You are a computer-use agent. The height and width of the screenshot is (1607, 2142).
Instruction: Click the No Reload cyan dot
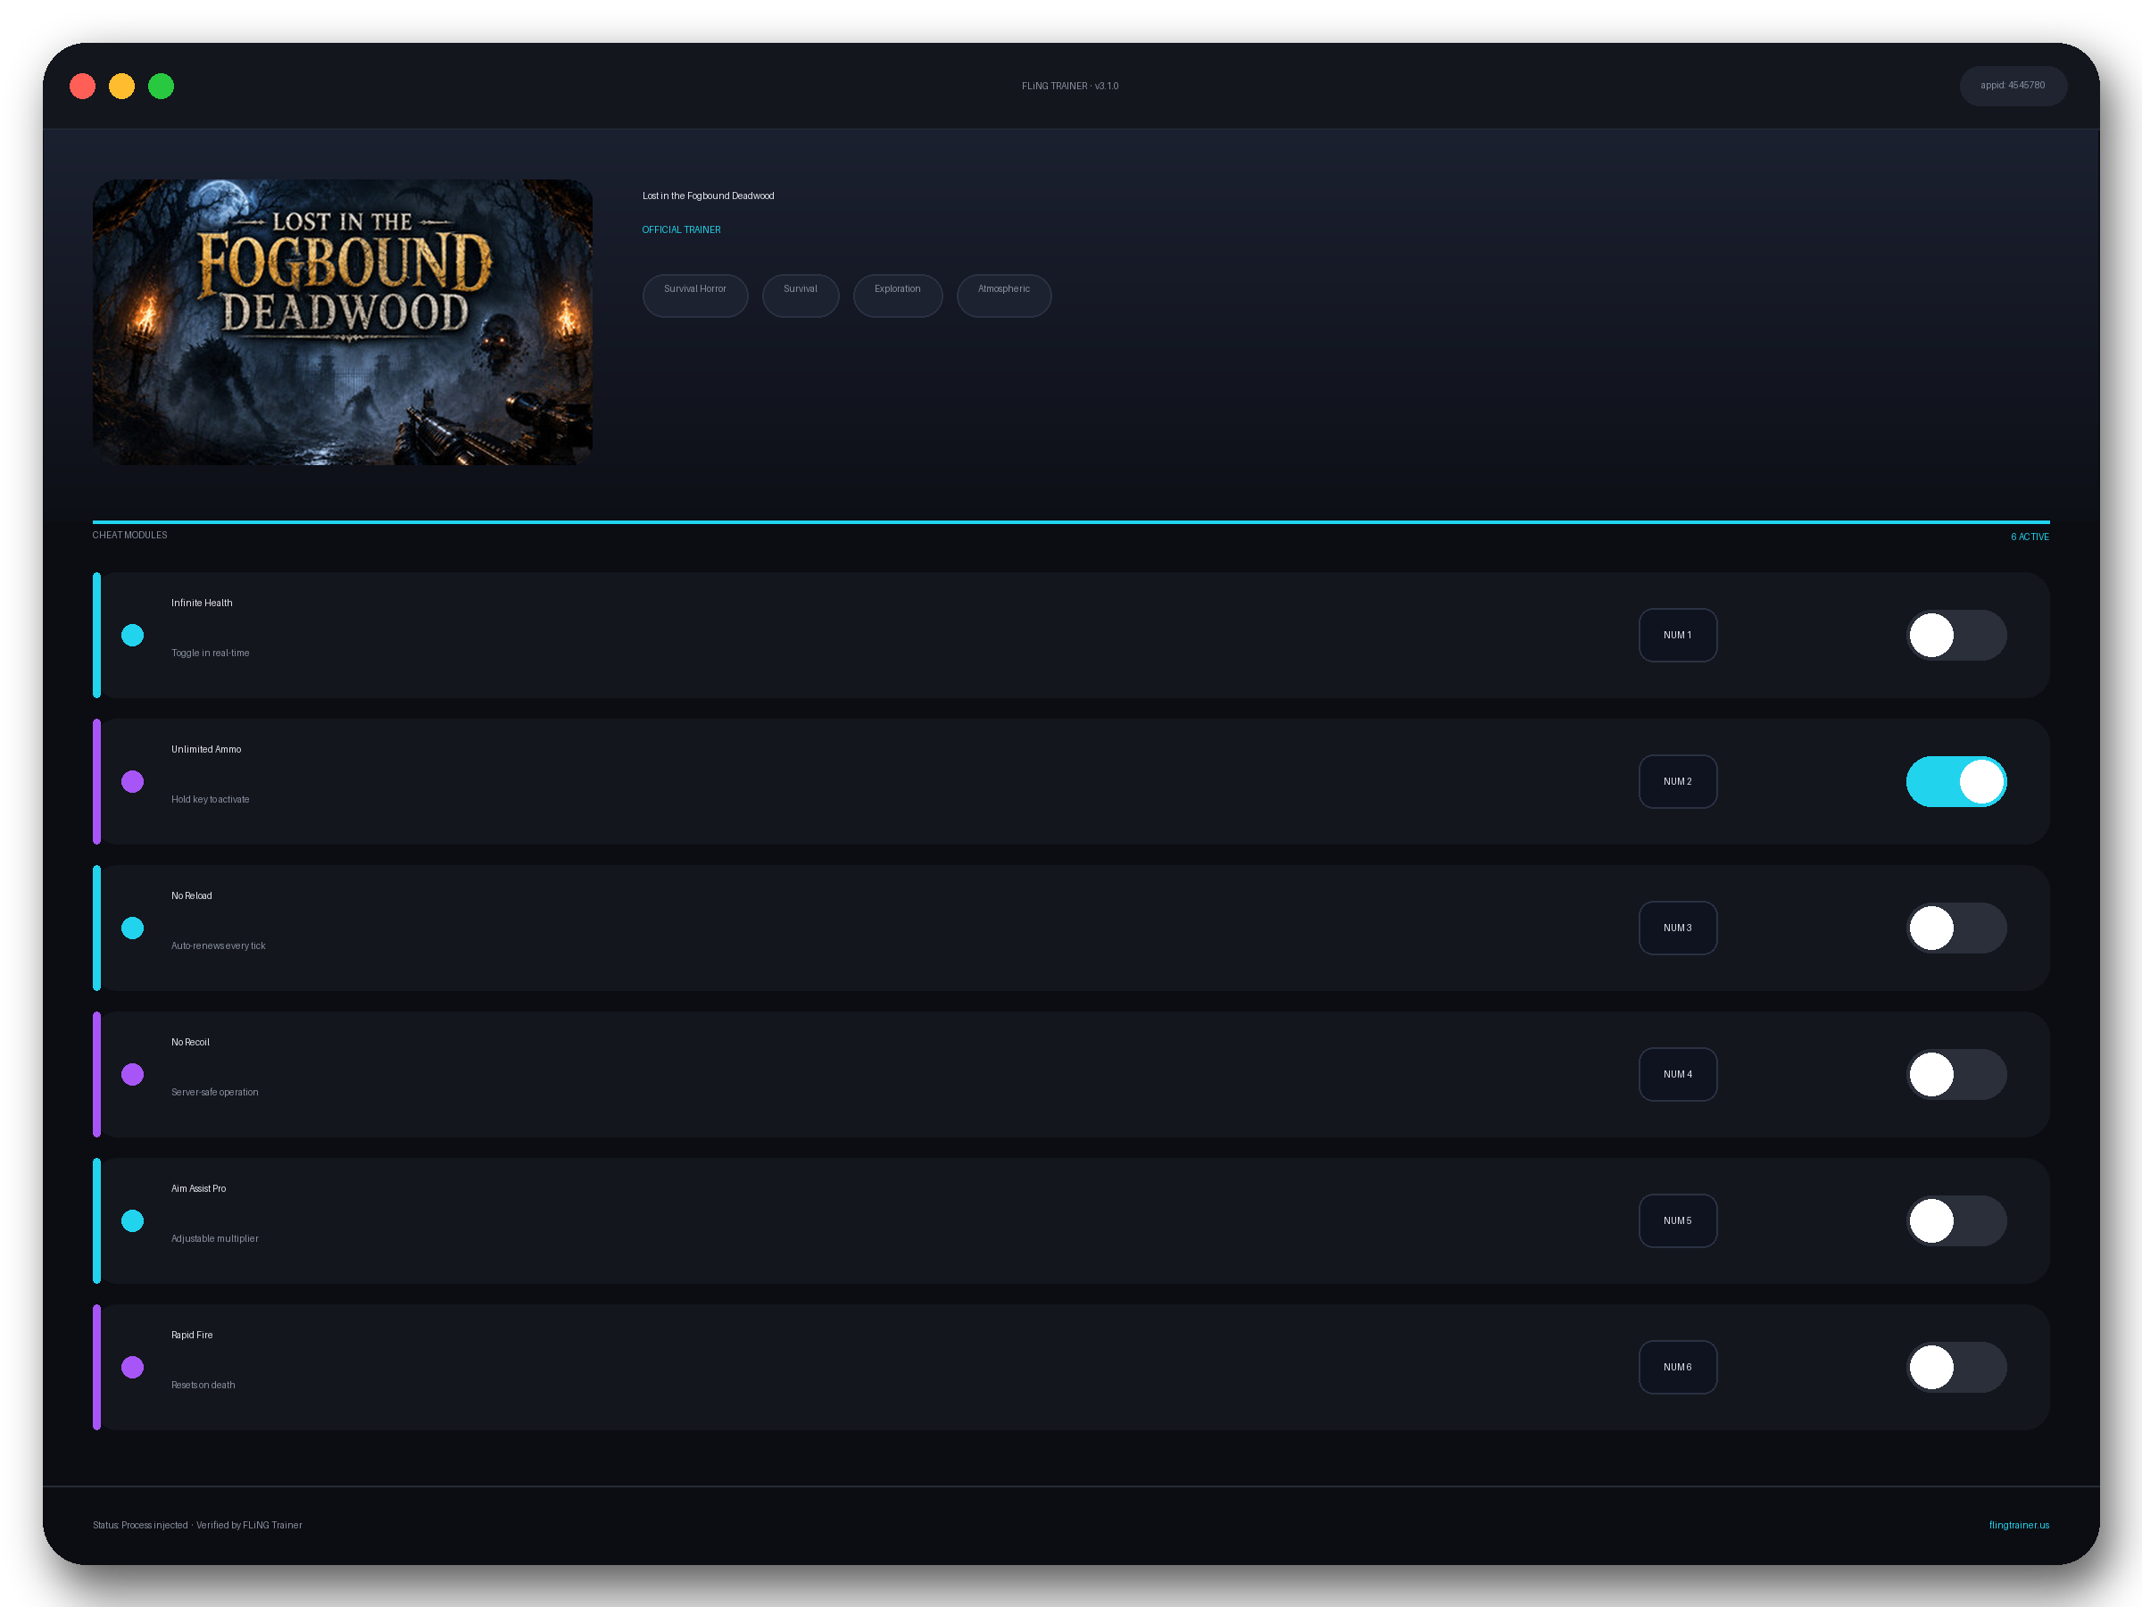click(133, 928)
